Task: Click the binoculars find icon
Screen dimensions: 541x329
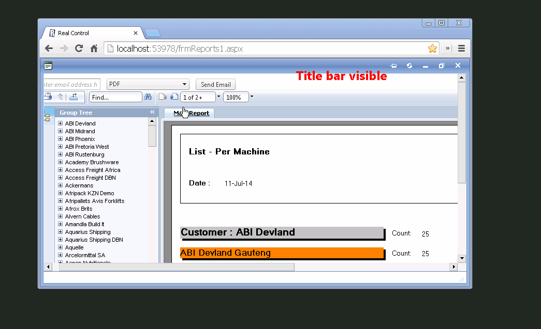Action: (148, 97)
